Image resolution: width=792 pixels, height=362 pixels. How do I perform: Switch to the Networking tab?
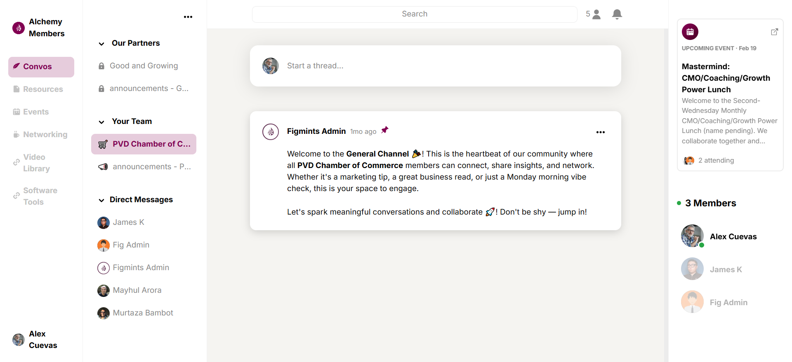tap(45, 135)
